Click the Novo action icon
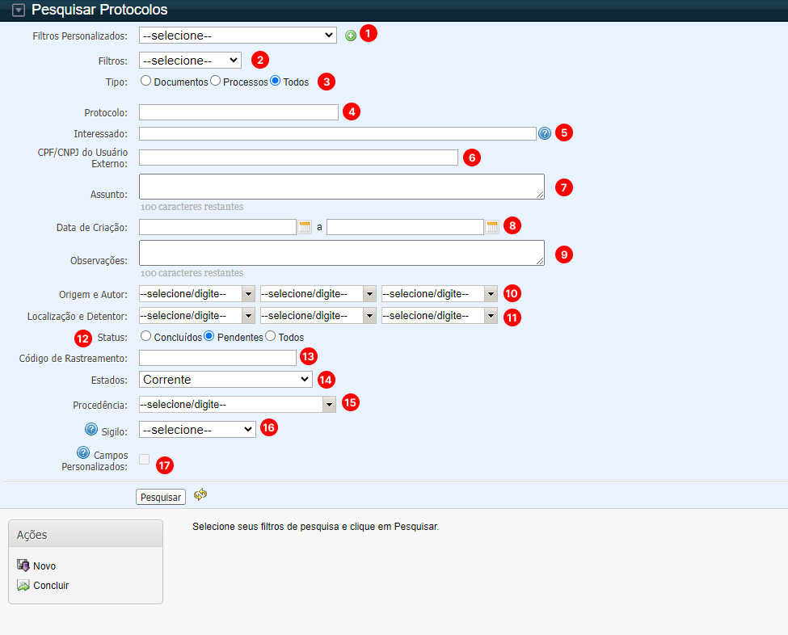This screenshot has width=788, height=635. (23, 566)
